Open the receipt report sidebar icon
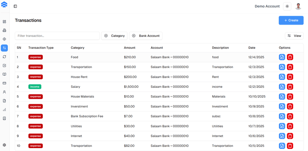308x151 pixels. tap(5, 119)
